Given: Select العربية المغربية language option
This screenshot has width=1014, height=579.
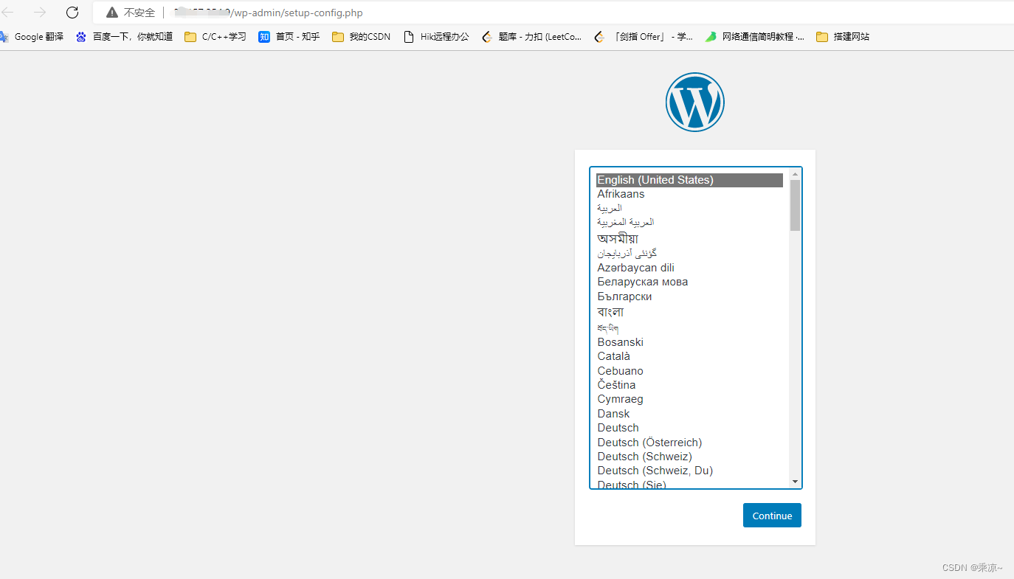Looking at the screenshot, I should pos(689,222).
